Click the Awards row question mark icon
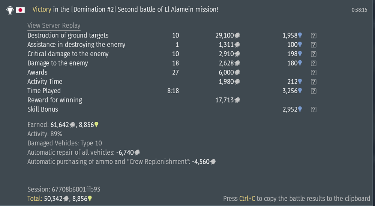Viewport: 375px width, 206px height. pos(314,73)
